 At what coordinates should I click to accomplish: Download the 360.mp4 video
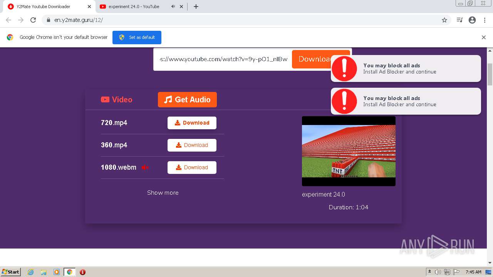coord(192,145)
